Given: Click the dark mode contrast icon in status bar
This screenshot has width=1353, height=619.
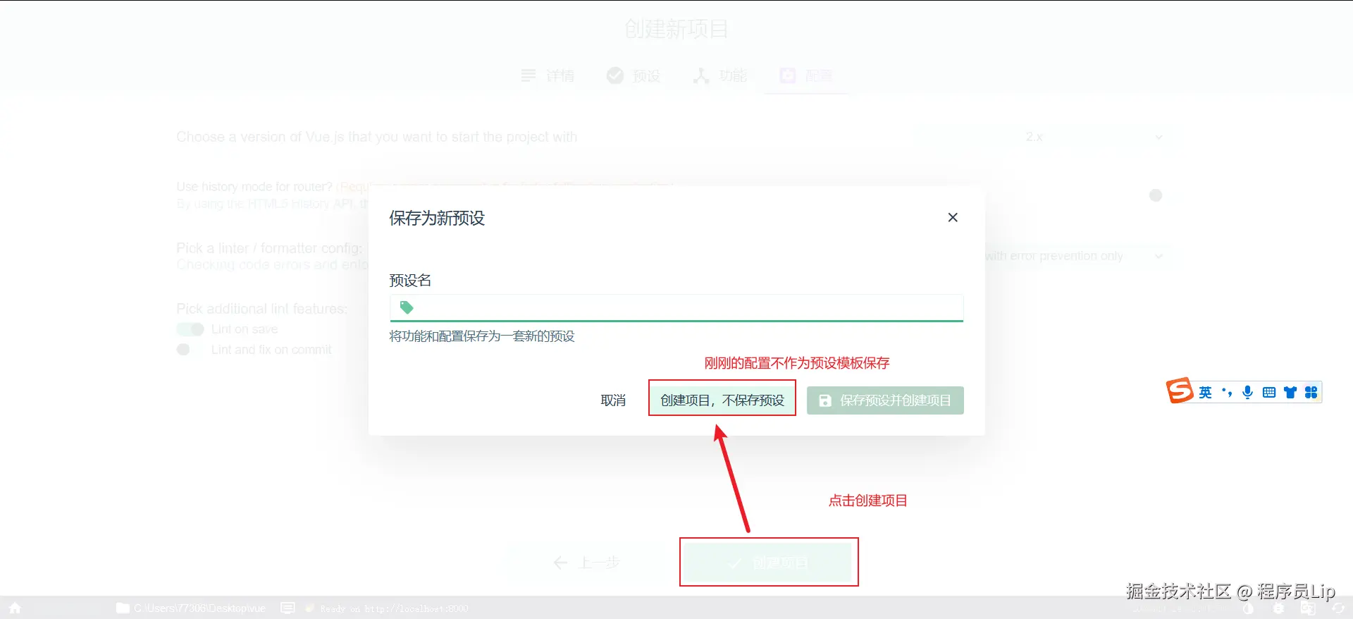Looking at the screenshot, I should (x=1248, y=608).
